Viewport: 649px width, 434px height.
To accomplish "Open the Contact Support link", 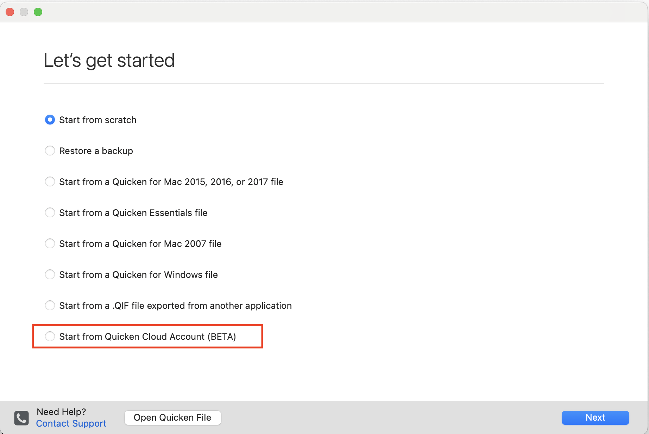I will point(71,423).
